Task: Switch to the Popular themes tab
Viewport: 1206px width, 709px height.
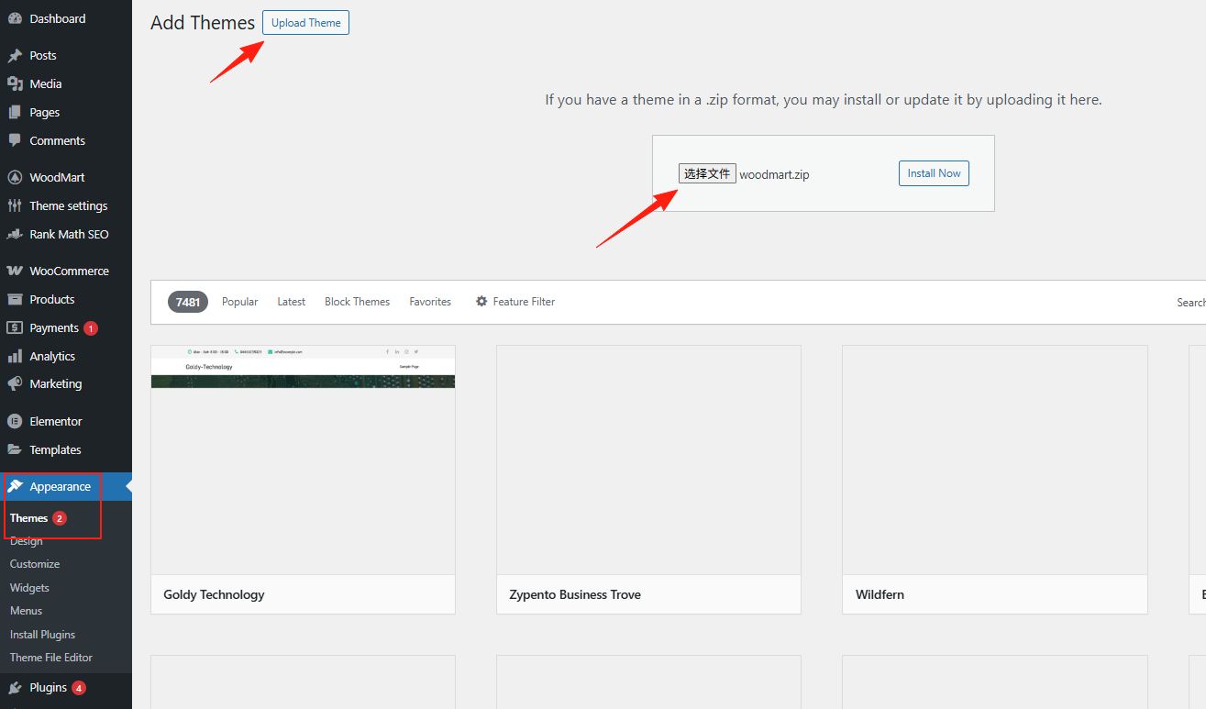Action: click(239, 302)
